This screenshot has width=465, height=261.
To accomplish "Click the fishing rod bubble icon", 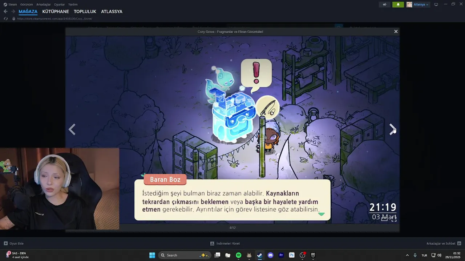I will [267, 107].
